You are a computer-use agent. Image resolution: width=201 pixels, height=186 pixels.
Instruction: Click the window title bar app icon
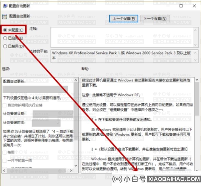click(5, 6)
